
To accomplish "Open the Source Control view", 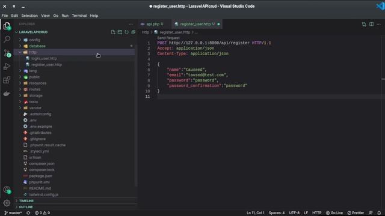I will tap(7, 53).
